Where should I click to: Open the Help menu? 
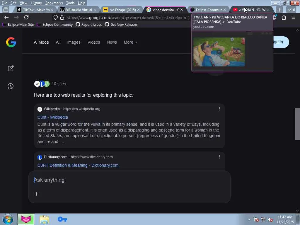coord(81,3)
